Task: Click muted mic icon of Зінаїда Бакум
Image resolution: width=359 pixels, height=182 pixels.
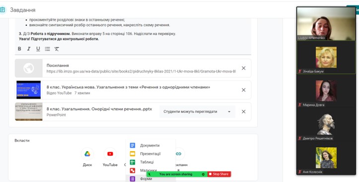Action: coord(300,71)
